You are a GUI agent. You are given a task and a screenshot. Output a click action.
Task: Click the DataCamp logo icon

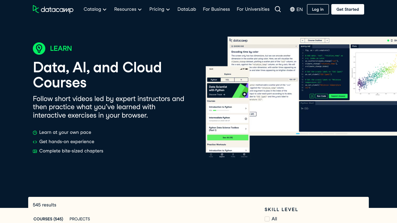36,9
